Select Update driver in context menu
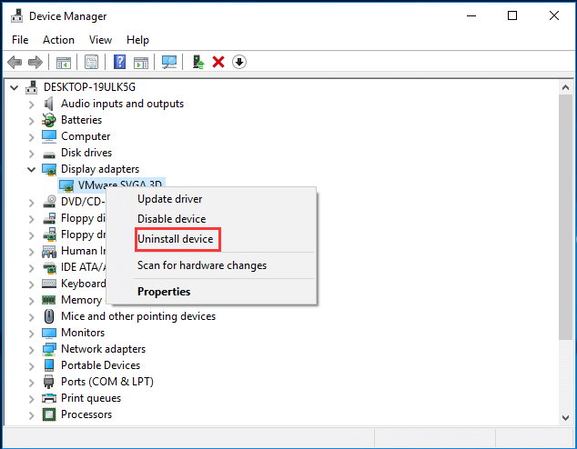 [x=169, y=199]
